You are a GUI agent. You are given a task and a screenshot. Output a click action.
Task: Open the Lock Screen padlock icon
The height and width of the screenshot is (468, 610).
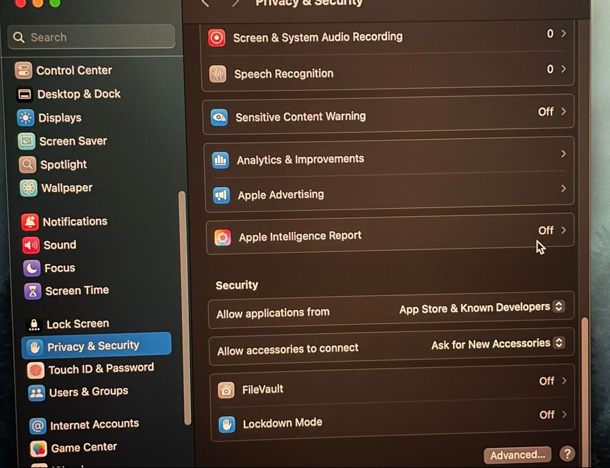[34, 325]
